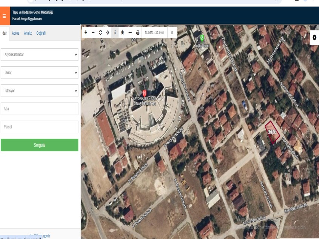Viewport: 319px width, 239px height.
Task: Zoom in with the plus icon
Action: 86,32
